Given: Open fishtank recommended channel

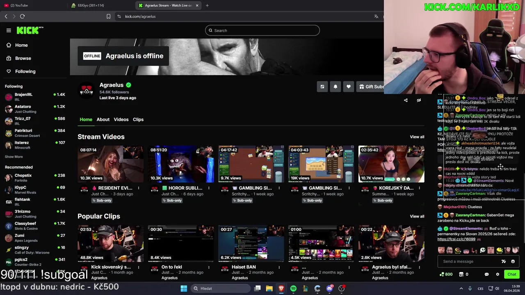Looking at the screenshot, I should pyautogui.click(x=35, y=202).
